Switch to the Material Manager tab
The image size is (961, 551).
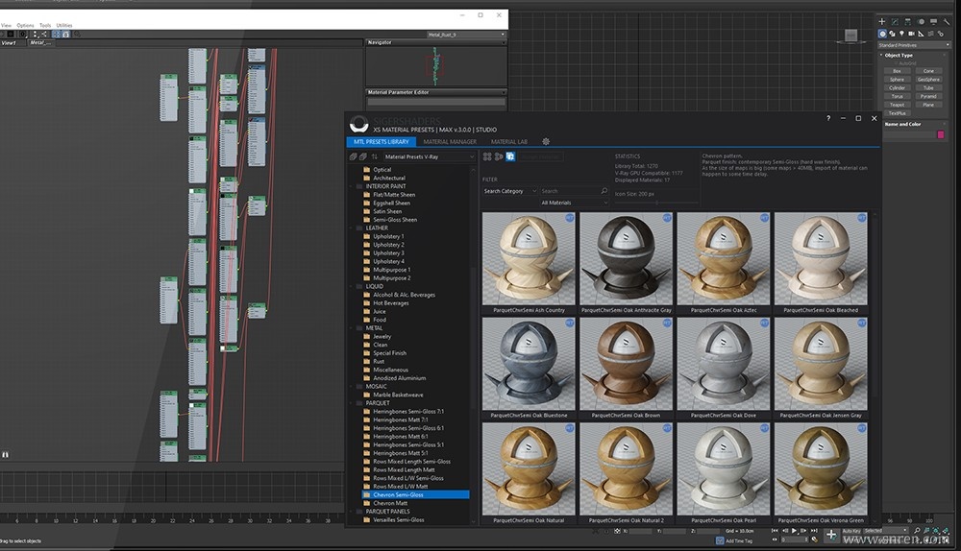450,141
